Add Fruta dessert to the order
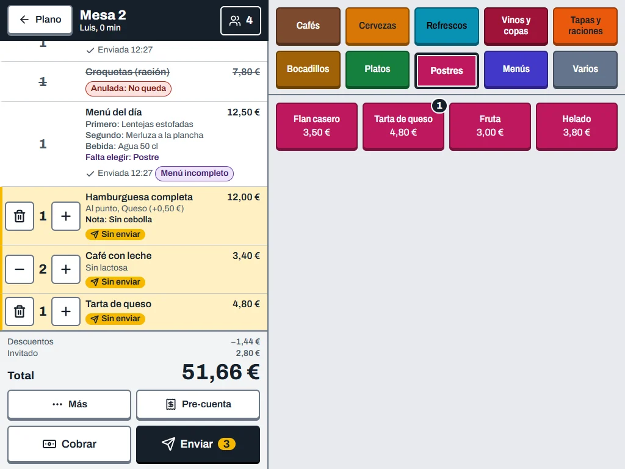Screen dimensions: 625x469 [490, 126]
